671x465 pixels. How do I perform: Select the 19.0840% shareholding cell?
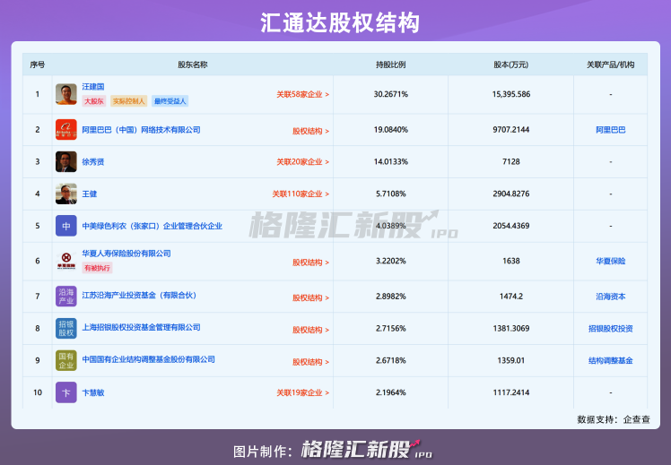tap(391, 130)
